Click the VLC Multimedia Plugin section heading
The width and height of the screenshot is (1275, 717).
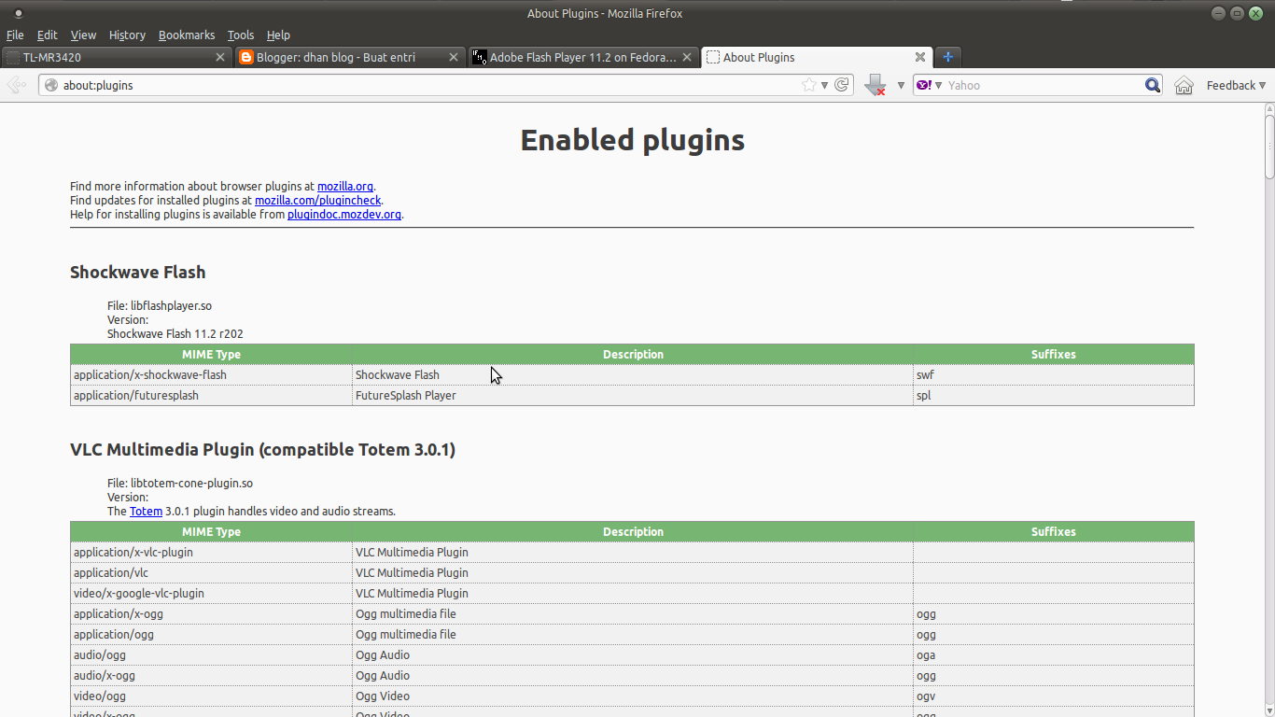(x=262, y=449)
